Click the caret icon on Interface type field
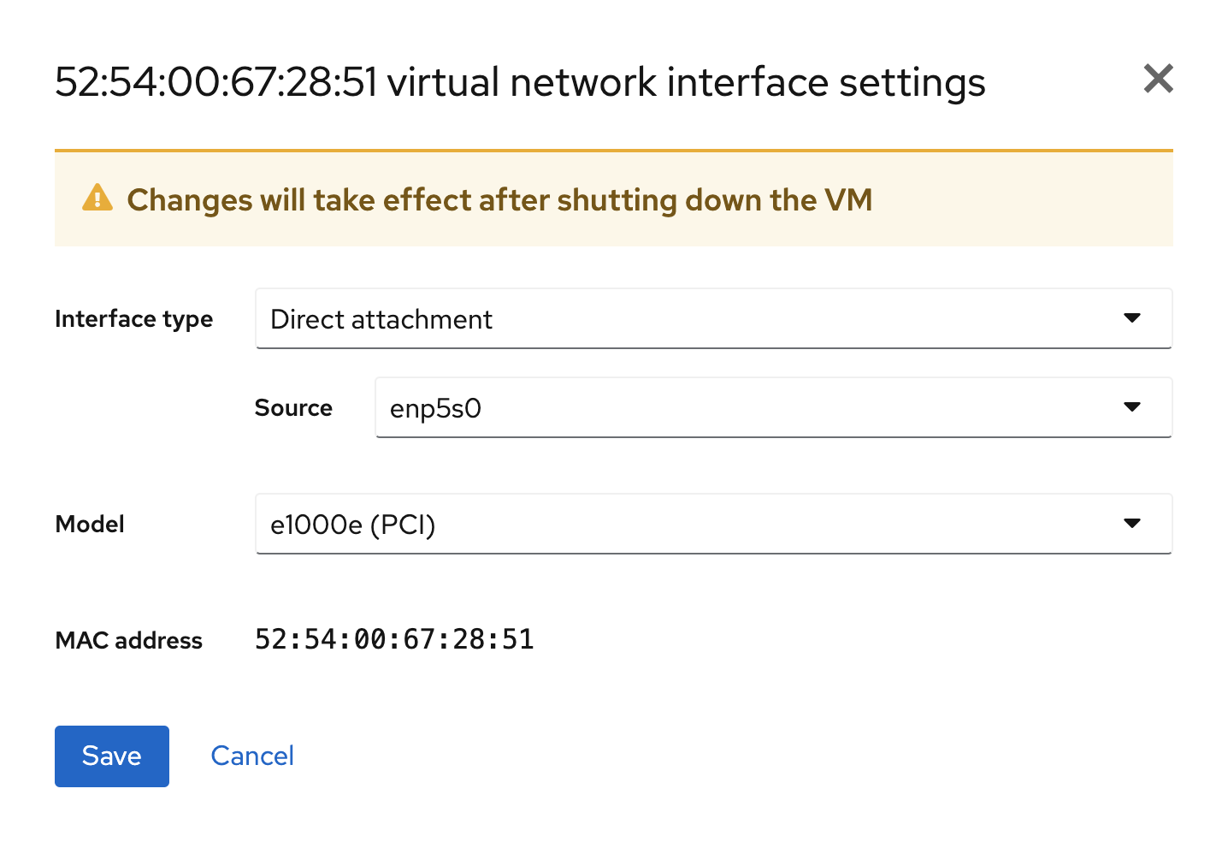1228x842 pixels. click(x=1132, y=318)
